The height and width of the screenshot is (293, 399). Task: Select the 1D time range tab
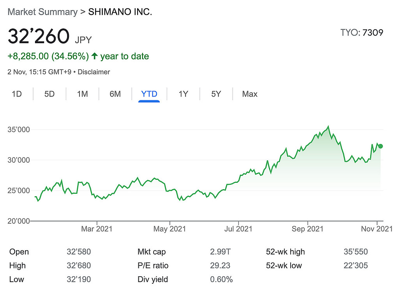(x=17, y=94)
